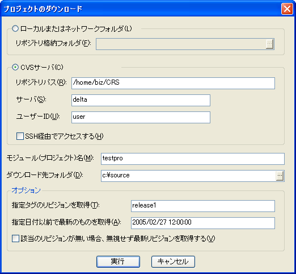Cancel with the キャンセル button
The height and width of the screenshot is (274, 296).
(173, 261)
